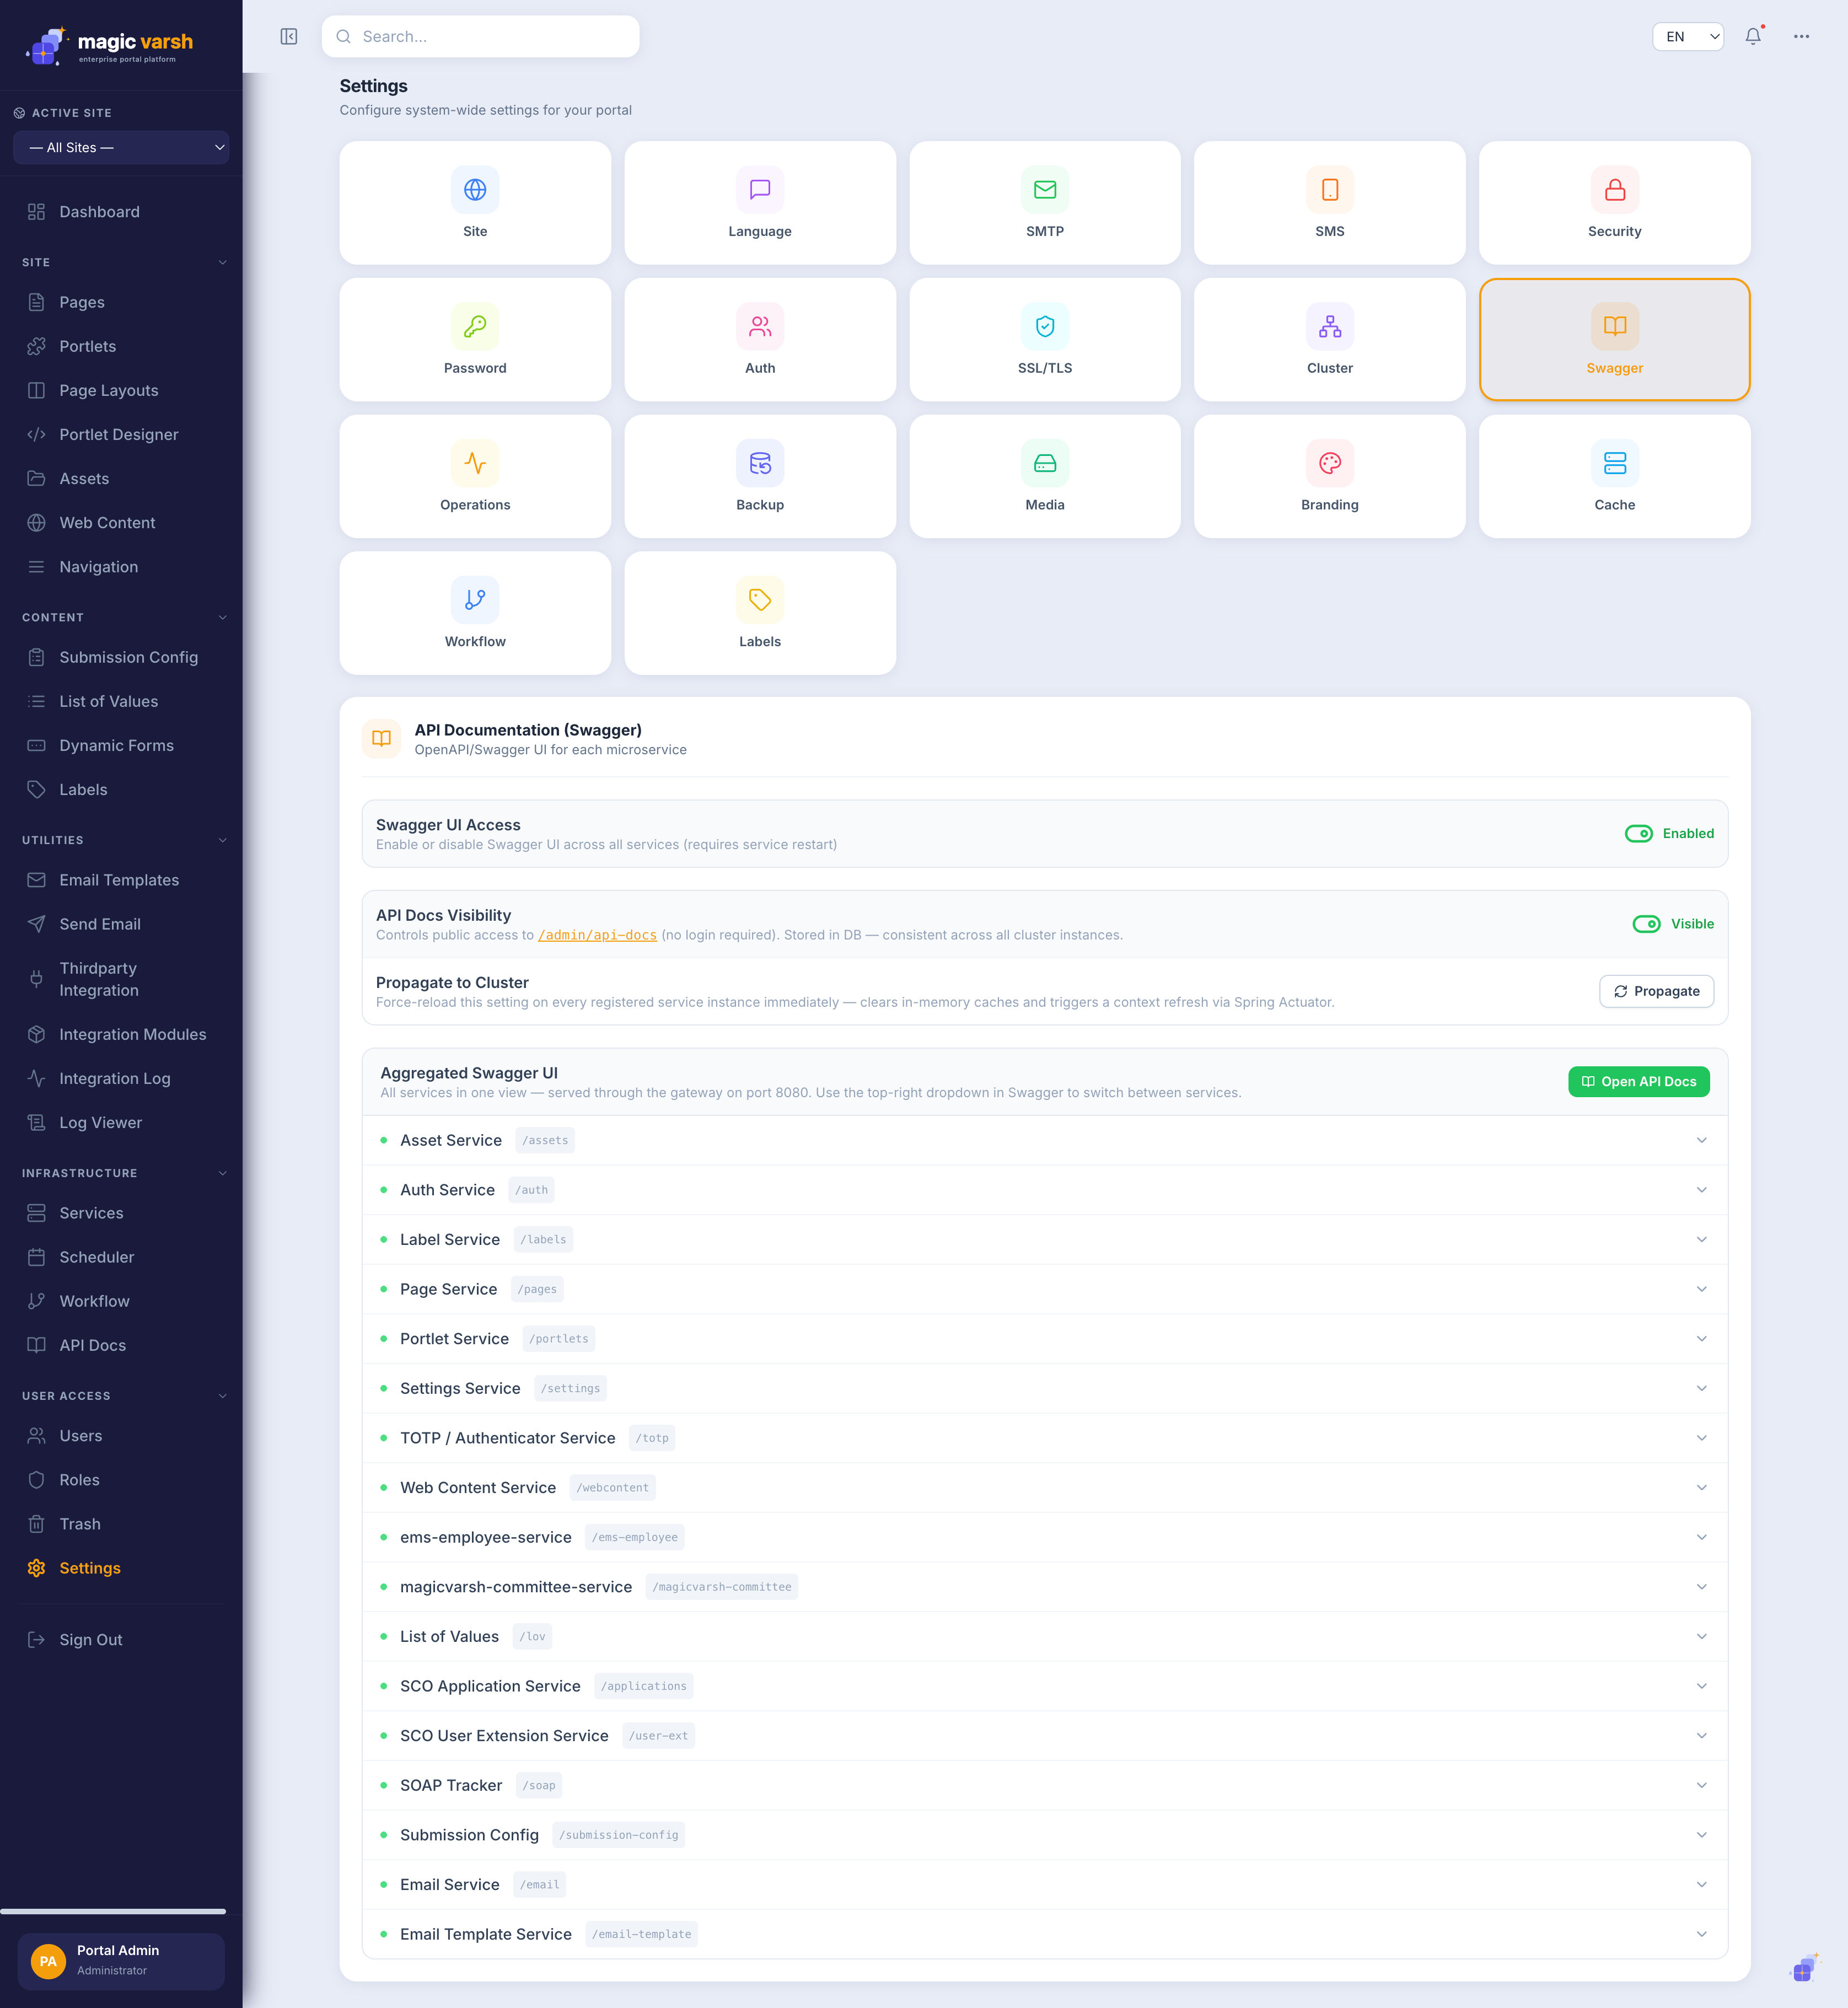1848x2008 pixels.
Task: Open the notifications bell
Action: point(1753,37)
